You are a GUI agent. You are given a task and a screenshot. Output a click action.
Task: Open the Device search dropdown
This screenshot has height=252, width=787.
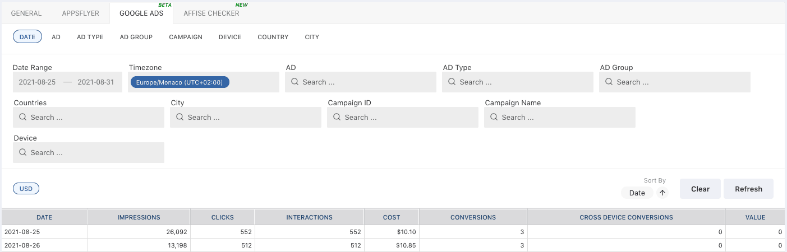pos(89,152)
